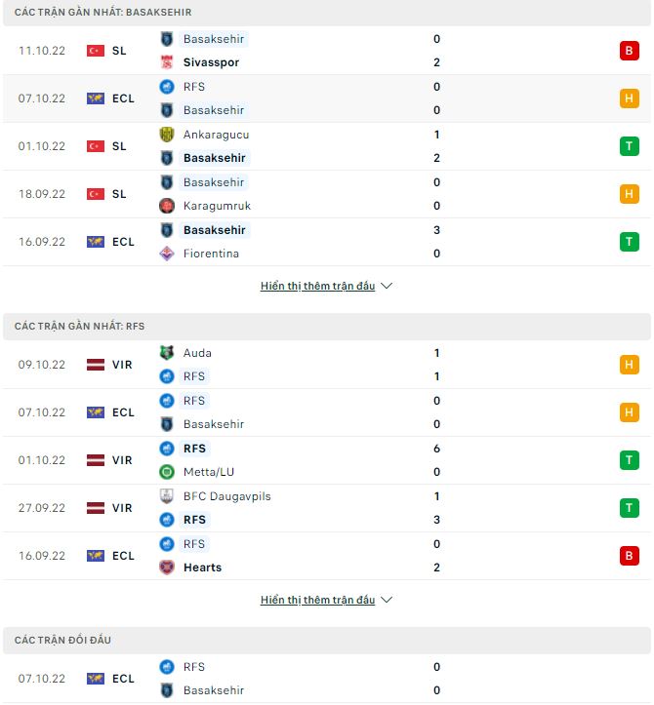This screenshot has width=654, height=705.
Task: Open the Sivasspor team link
Action: tap(211, 62)
